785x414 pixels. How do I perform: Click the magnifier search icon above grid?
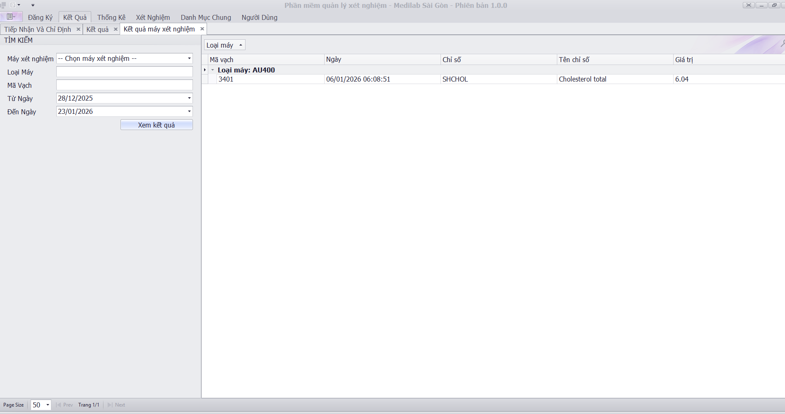click(x=782, y=43)
